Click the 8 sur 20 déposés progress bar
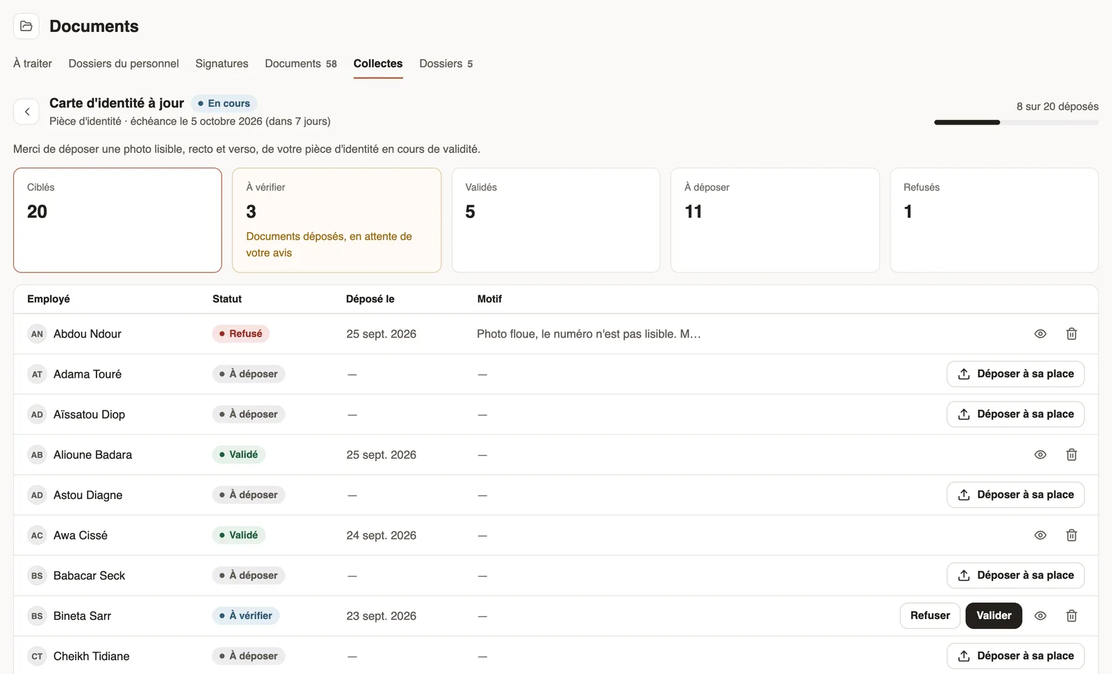The width and height of the screenshot is (1112, 674). point(1016,122)
